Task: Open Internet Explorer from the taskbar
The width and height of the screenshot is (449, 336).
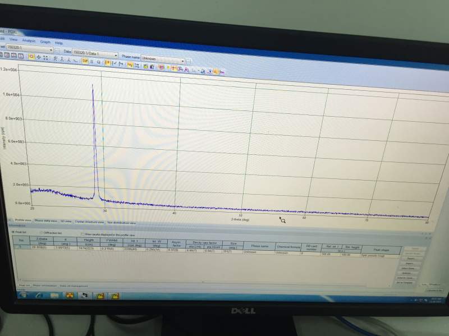Action: tap(39, 295)
